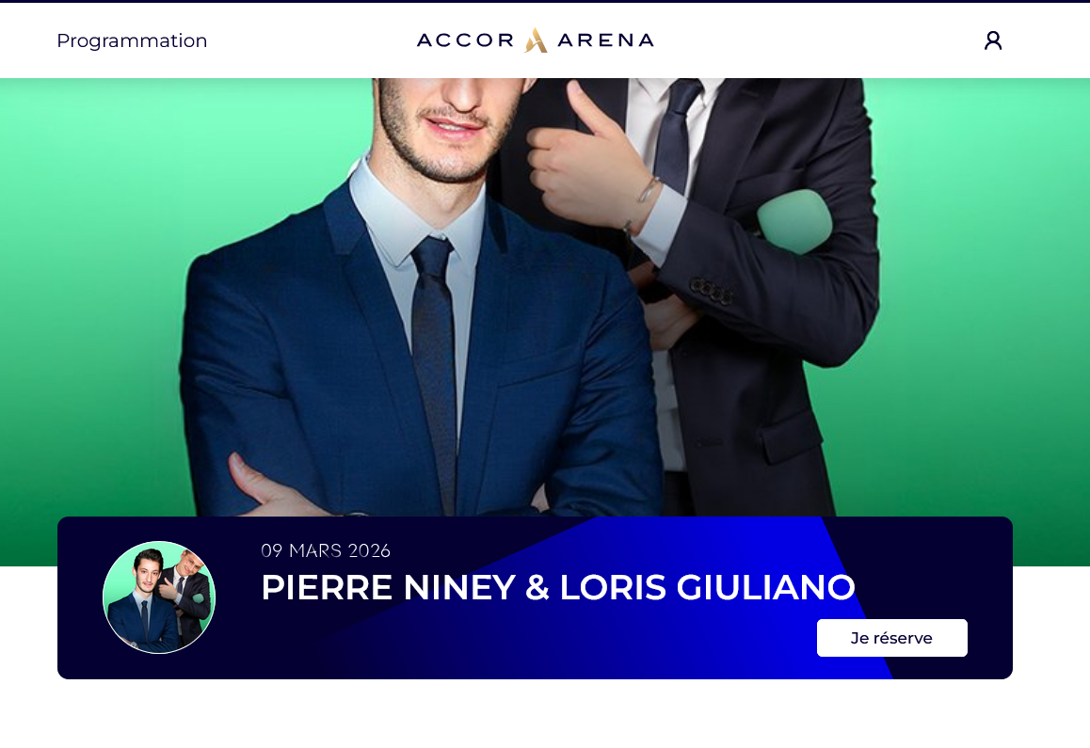Click the 09 MARS 2026 date text

click(x=326, y=550)
